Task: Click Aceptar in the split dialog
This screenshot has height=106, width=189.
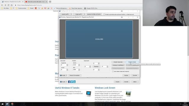Action: pos(126,75)
